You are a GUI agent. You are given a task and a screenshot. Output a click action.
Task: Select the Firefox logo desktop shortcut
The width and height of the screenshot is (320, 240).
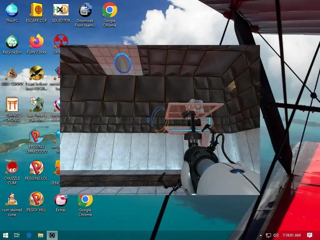[x=36, y=44]
